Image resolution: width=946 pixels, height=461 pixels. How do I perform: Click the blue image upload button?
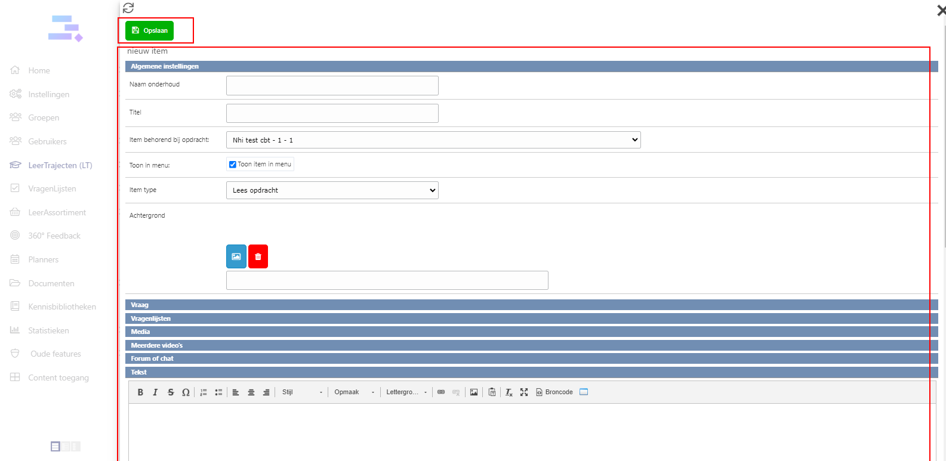236,256
